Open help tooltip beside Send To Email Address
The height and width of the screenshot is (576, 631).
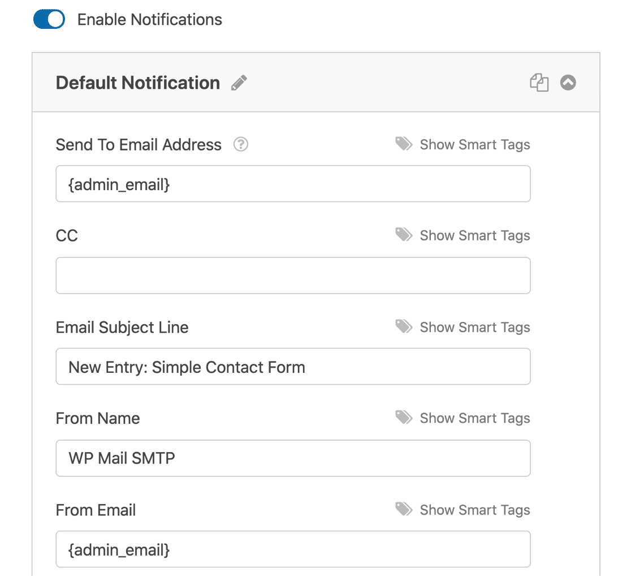(240, 144)
